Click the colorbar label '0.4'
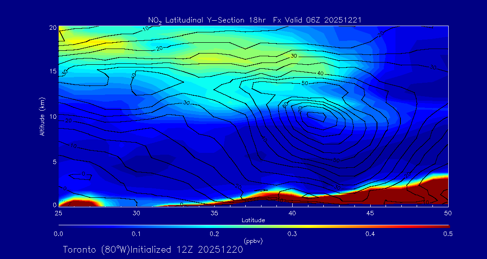 tap(370, 234)
